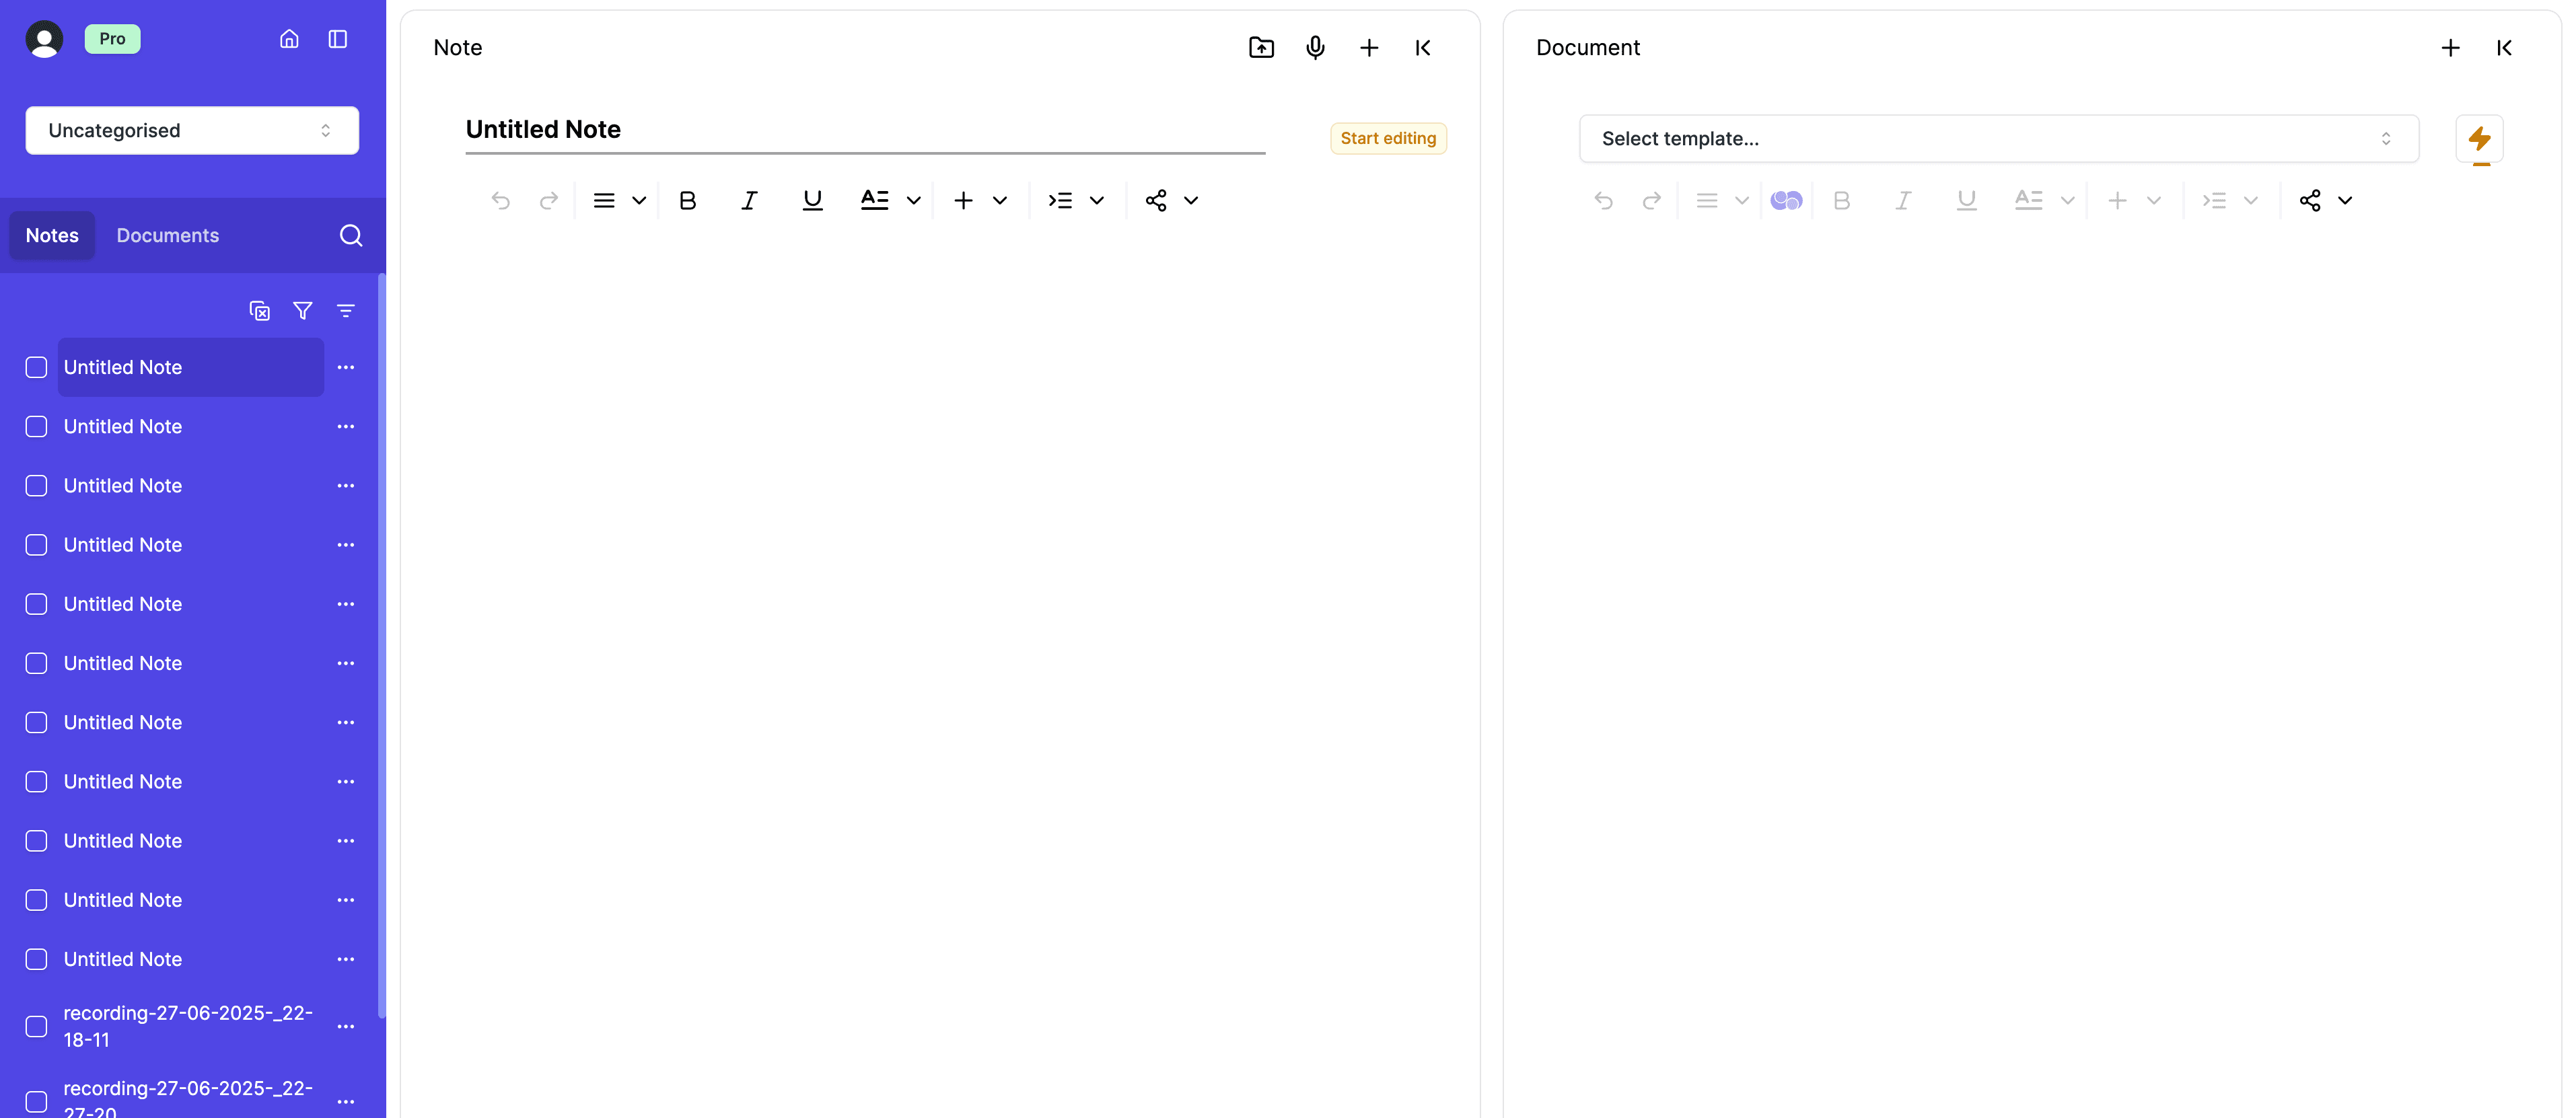Collapse the Document panel with arrow icon

(2504, 47)
